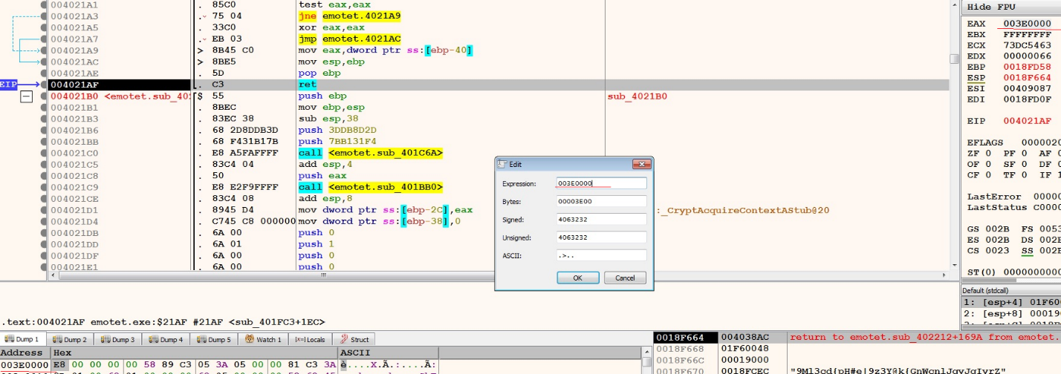Select the EIP register value 004021AF
The width and height of the screenshot is (1061, 374).
pyautogui.click(x=1028, y=120)
